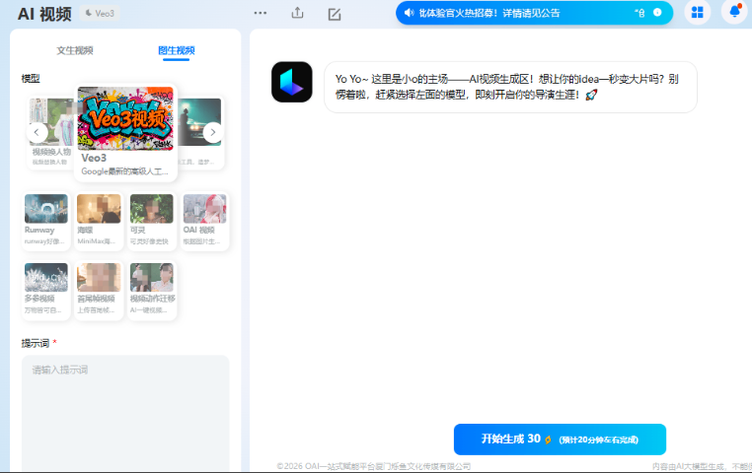Click the 开始生成 30 generate button
The width and height of the screenshot is (752, 473).
(x=560, y=439)
